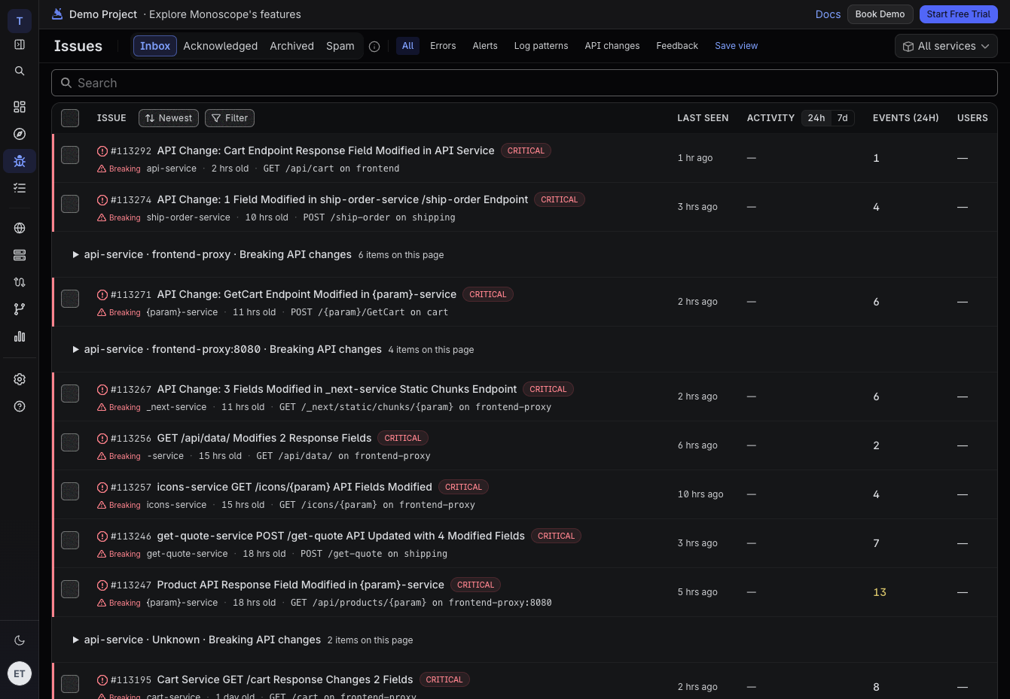Toggle dark mode moon icon
Screen dimensions: 1010x699
pyautogui.click(x=20, y=640)
